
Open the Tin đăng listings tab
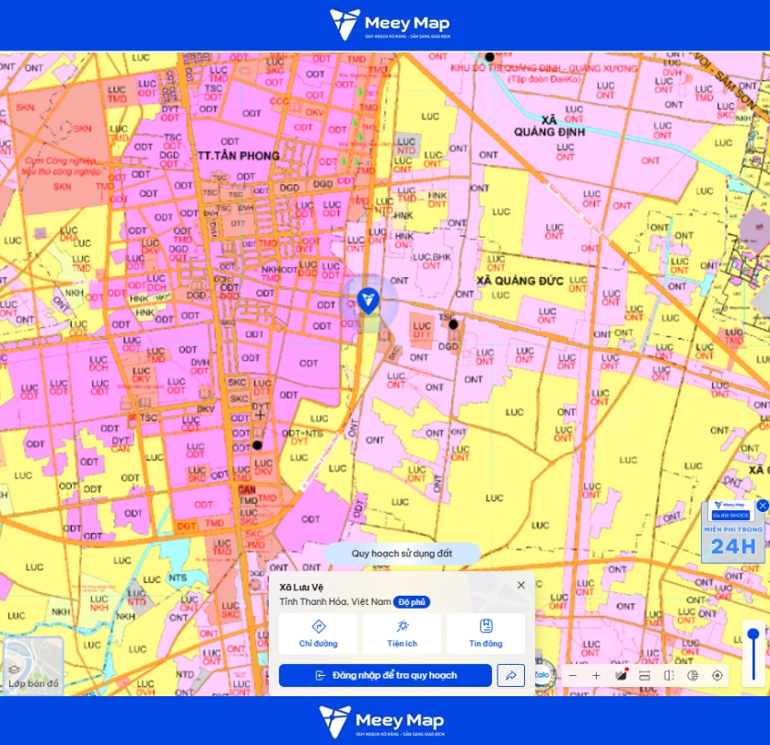[x=485, y=634]
